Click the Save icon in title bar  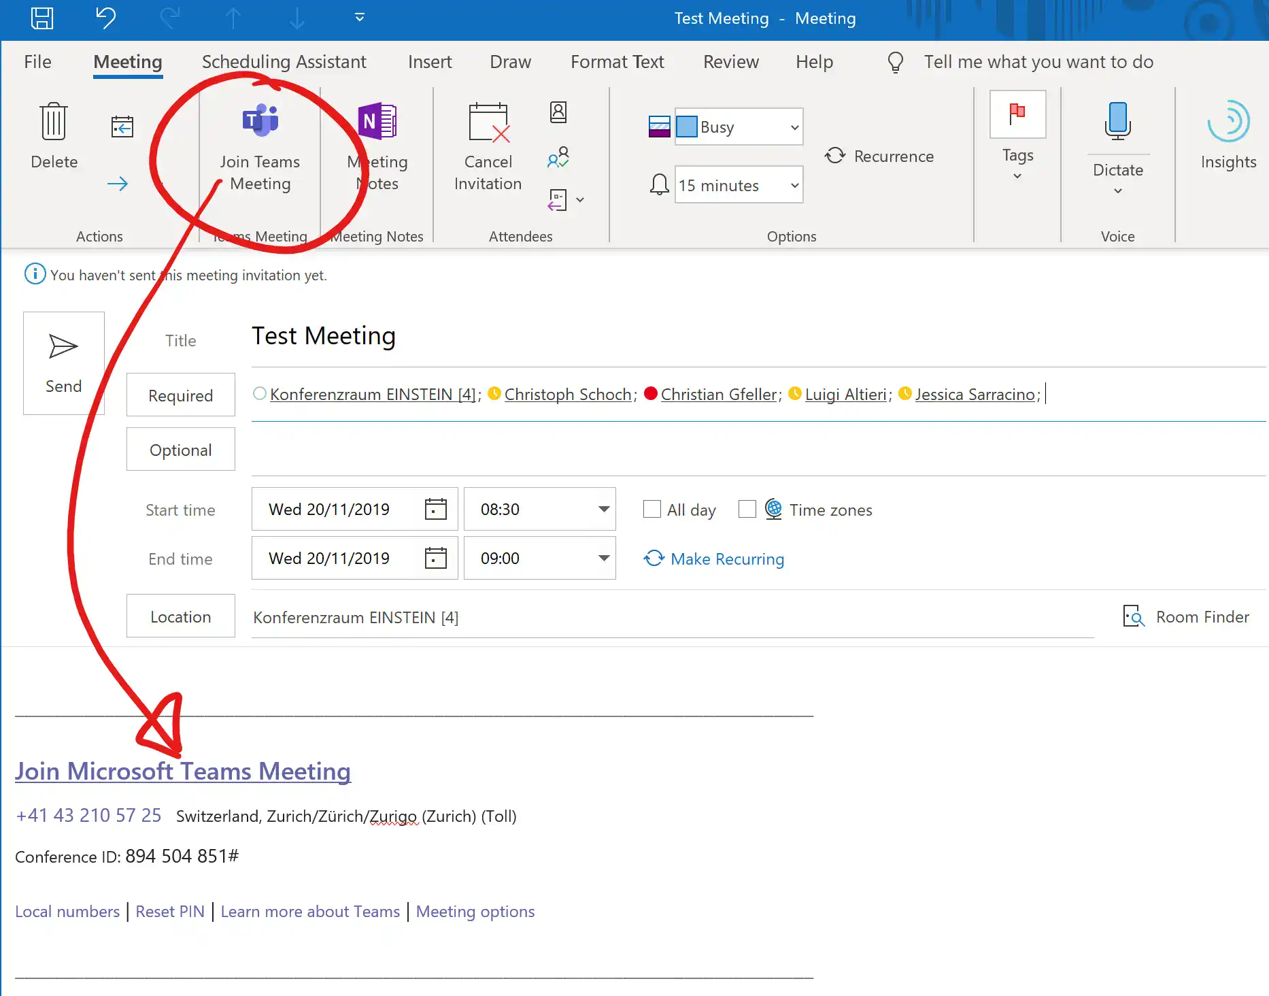pyautogui.click(x=42, y=18)
